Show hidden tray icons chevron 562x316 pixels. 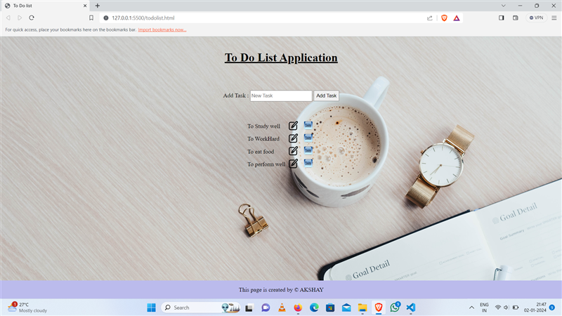pyautogui.click(x=471, y=308)
